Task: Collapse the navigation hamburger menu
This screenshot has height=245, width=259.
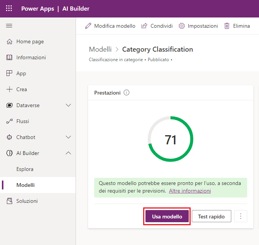Action: [x=9, y=26]
